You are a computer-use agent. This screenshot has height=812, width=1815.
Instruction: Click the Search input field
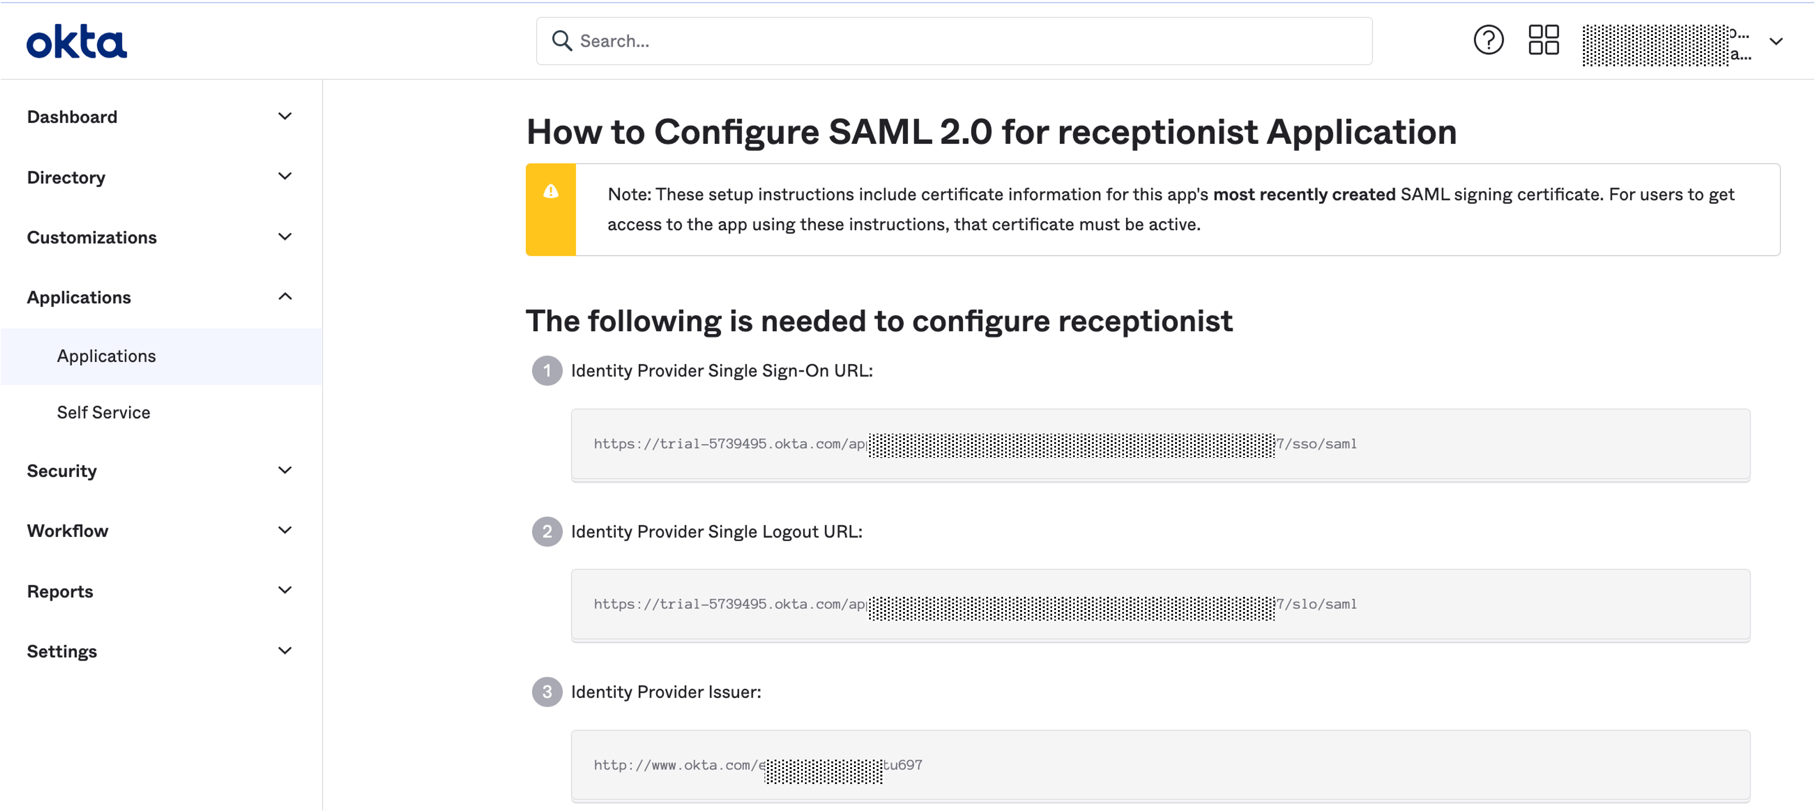pos(954,41)
